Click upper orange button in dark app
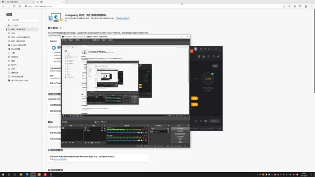This screenshot has width=315, height=177. coord(195,98)
